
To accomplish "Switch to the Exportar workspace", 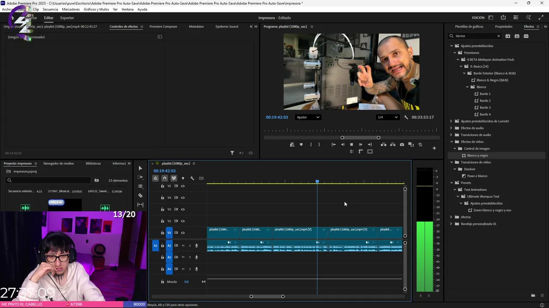I will (x=67, y=18).
